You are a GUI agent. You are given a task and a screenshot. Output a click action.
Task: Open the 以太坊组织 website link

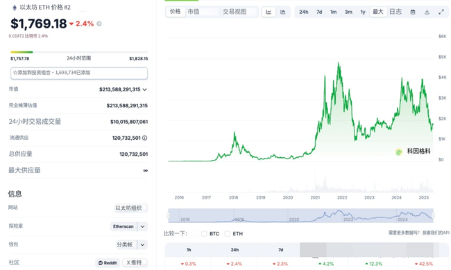click(128, 208)
